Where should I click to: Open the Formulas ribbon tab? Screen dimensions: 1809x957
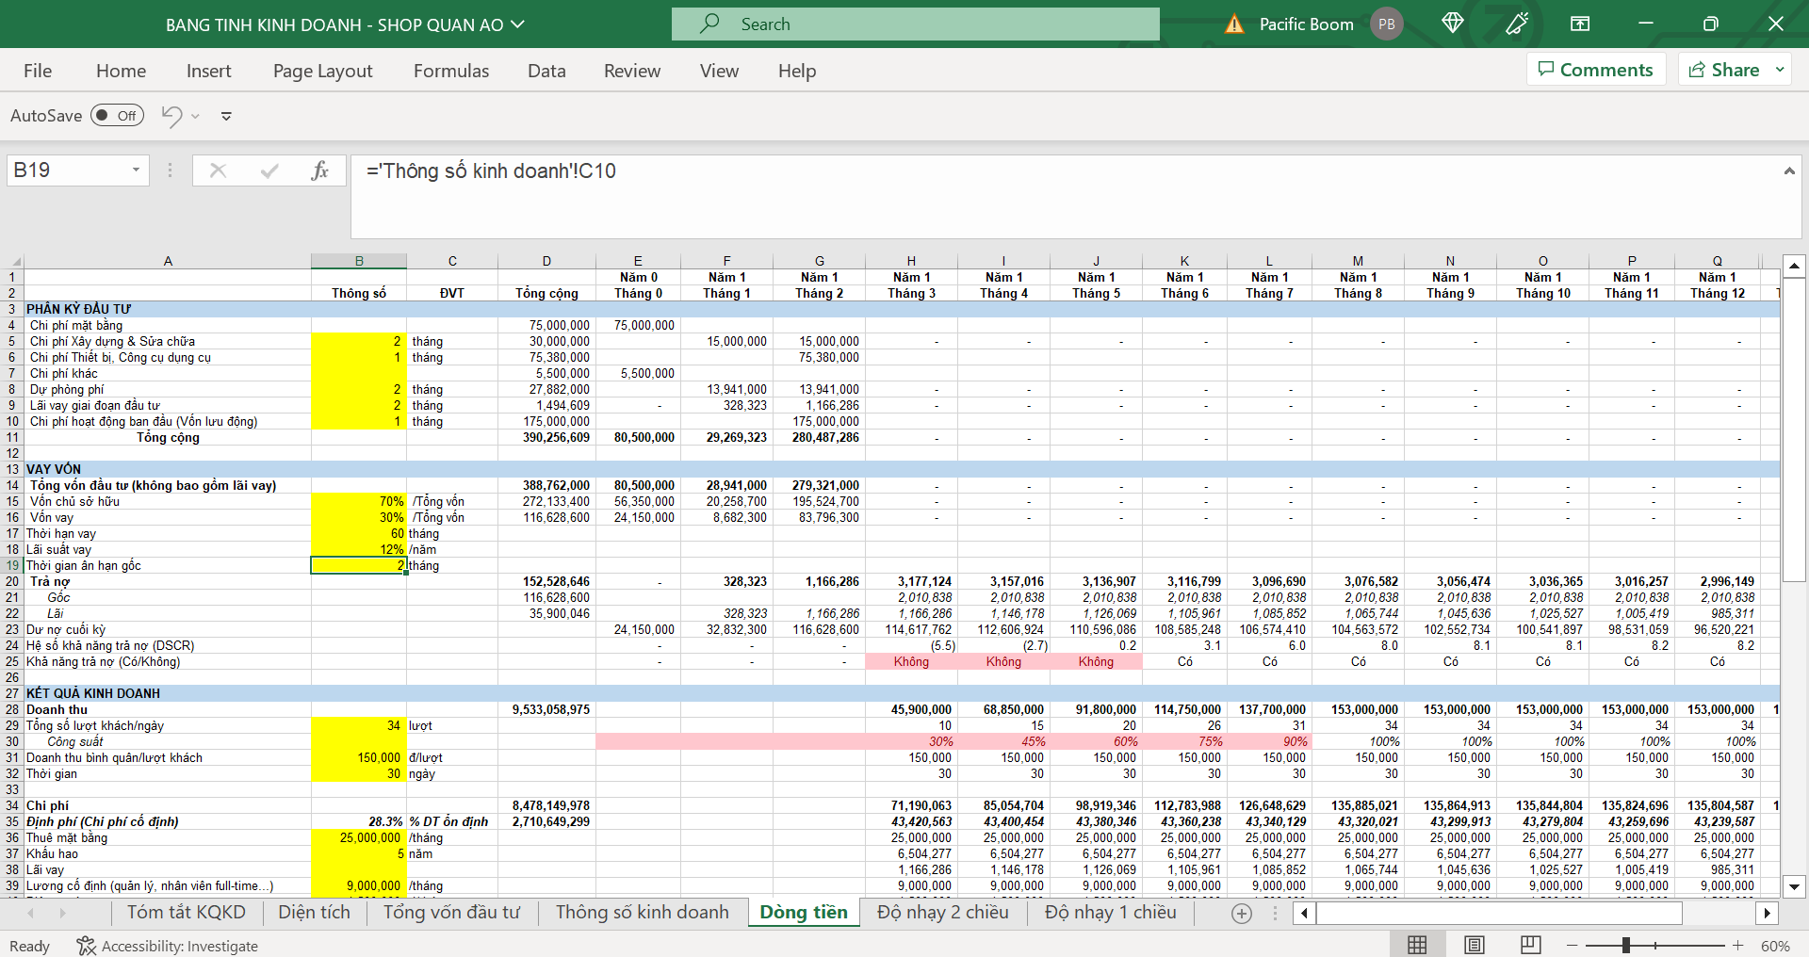point(451,71)
